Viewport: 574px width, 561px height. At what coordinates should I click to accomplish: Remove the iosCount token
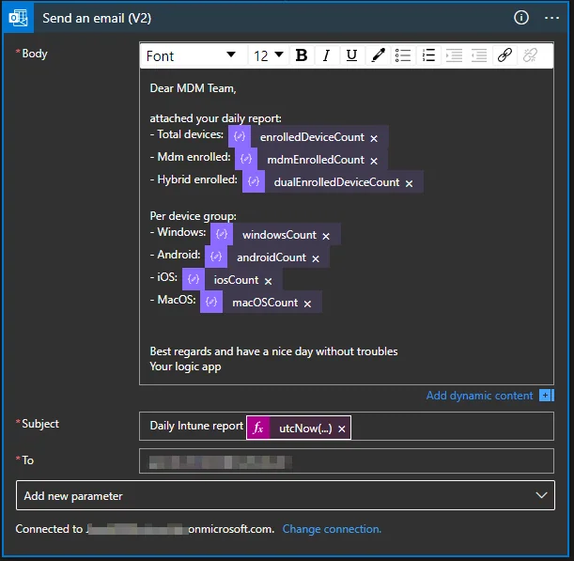coord(268,281)
